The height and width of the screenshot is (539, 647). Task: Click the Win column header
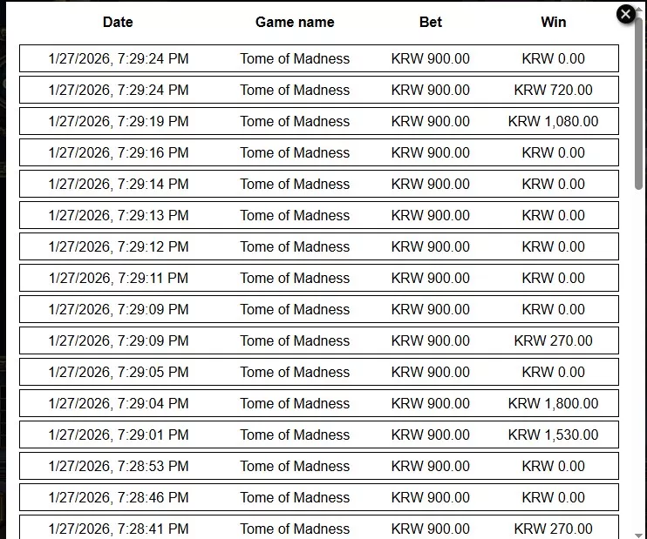click(x=554, y=22)
